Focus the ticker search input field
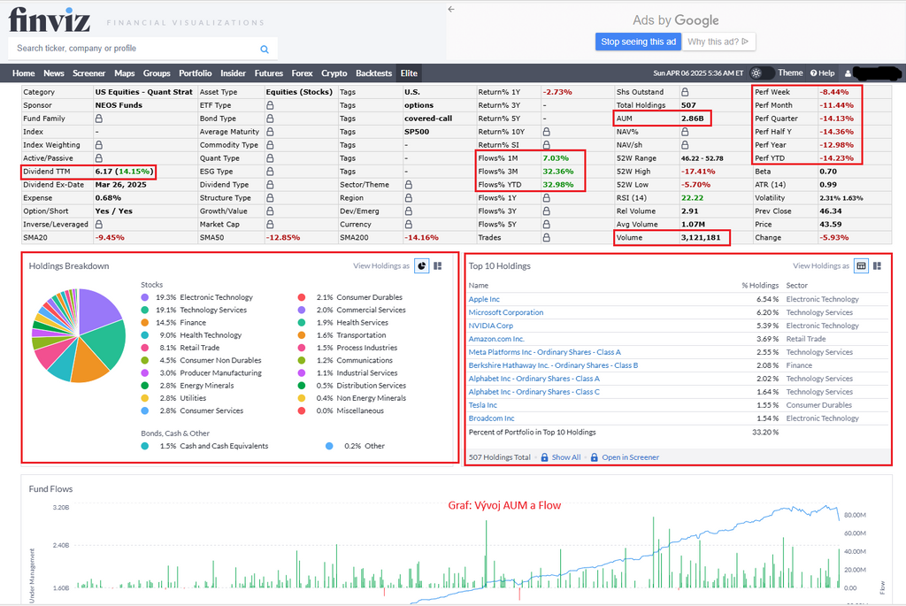 coord(133,49)
